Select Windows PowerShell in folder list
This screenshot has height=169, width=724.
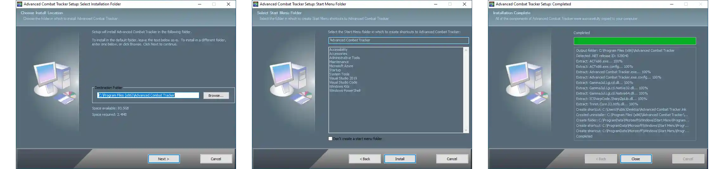(345, 90)
